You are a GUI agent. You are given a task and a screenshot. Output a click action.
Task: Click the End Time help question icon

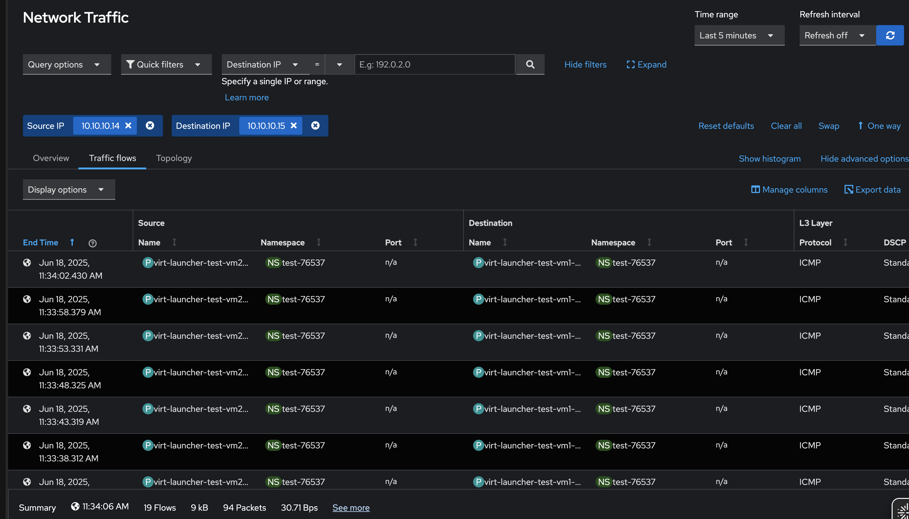coord(92,243)
